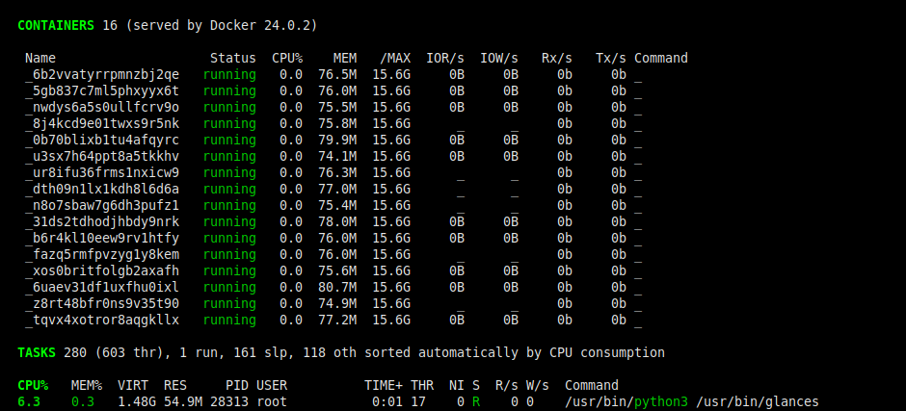
Task: Click the process list MEM% header
Action: pos(87,386)
